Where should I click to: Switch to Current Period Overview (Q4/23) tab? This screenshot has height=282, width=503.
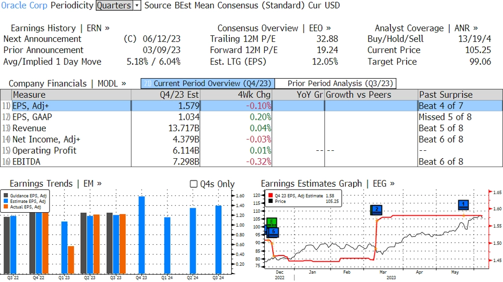pyautogui.click(x=208, y=84)
